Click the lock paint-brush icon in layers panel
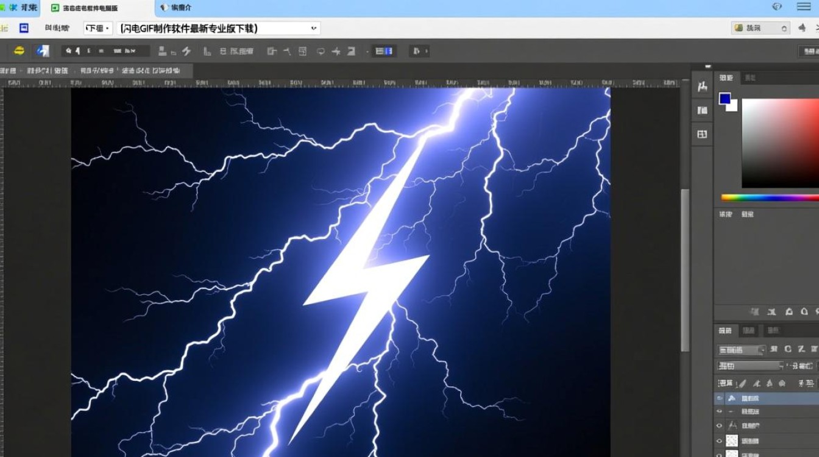Image resolution: width=819 pixels, height=457 pixels. [741, 383]
